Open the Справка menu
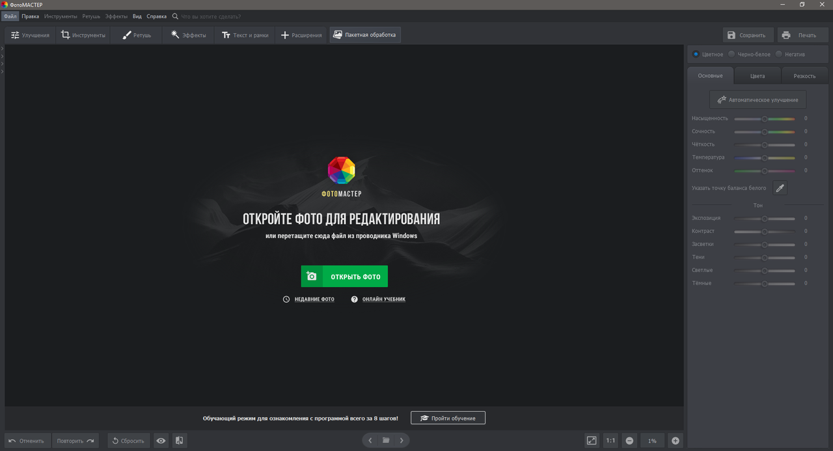 coord(156,16)
